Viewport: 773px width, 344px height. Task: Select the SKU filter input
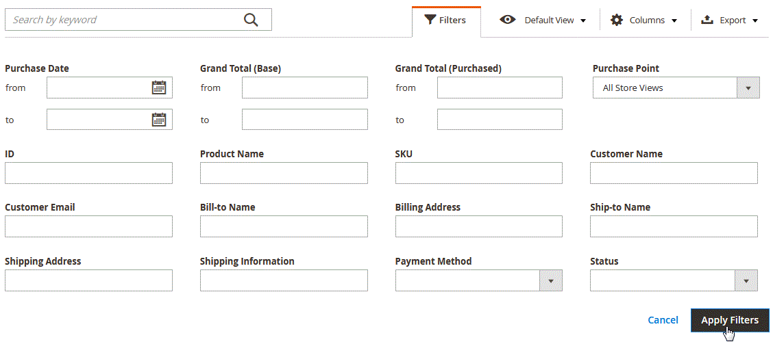tap(479, 173)
